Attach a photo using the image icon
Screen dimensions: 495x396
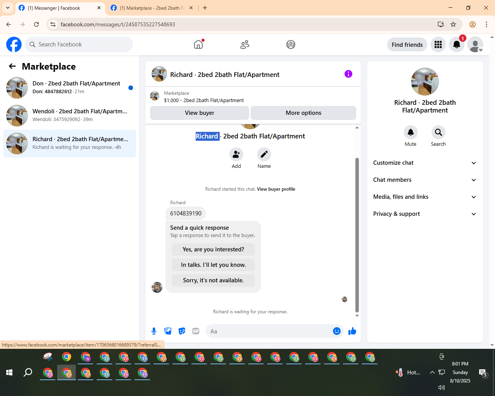[168, 331]
